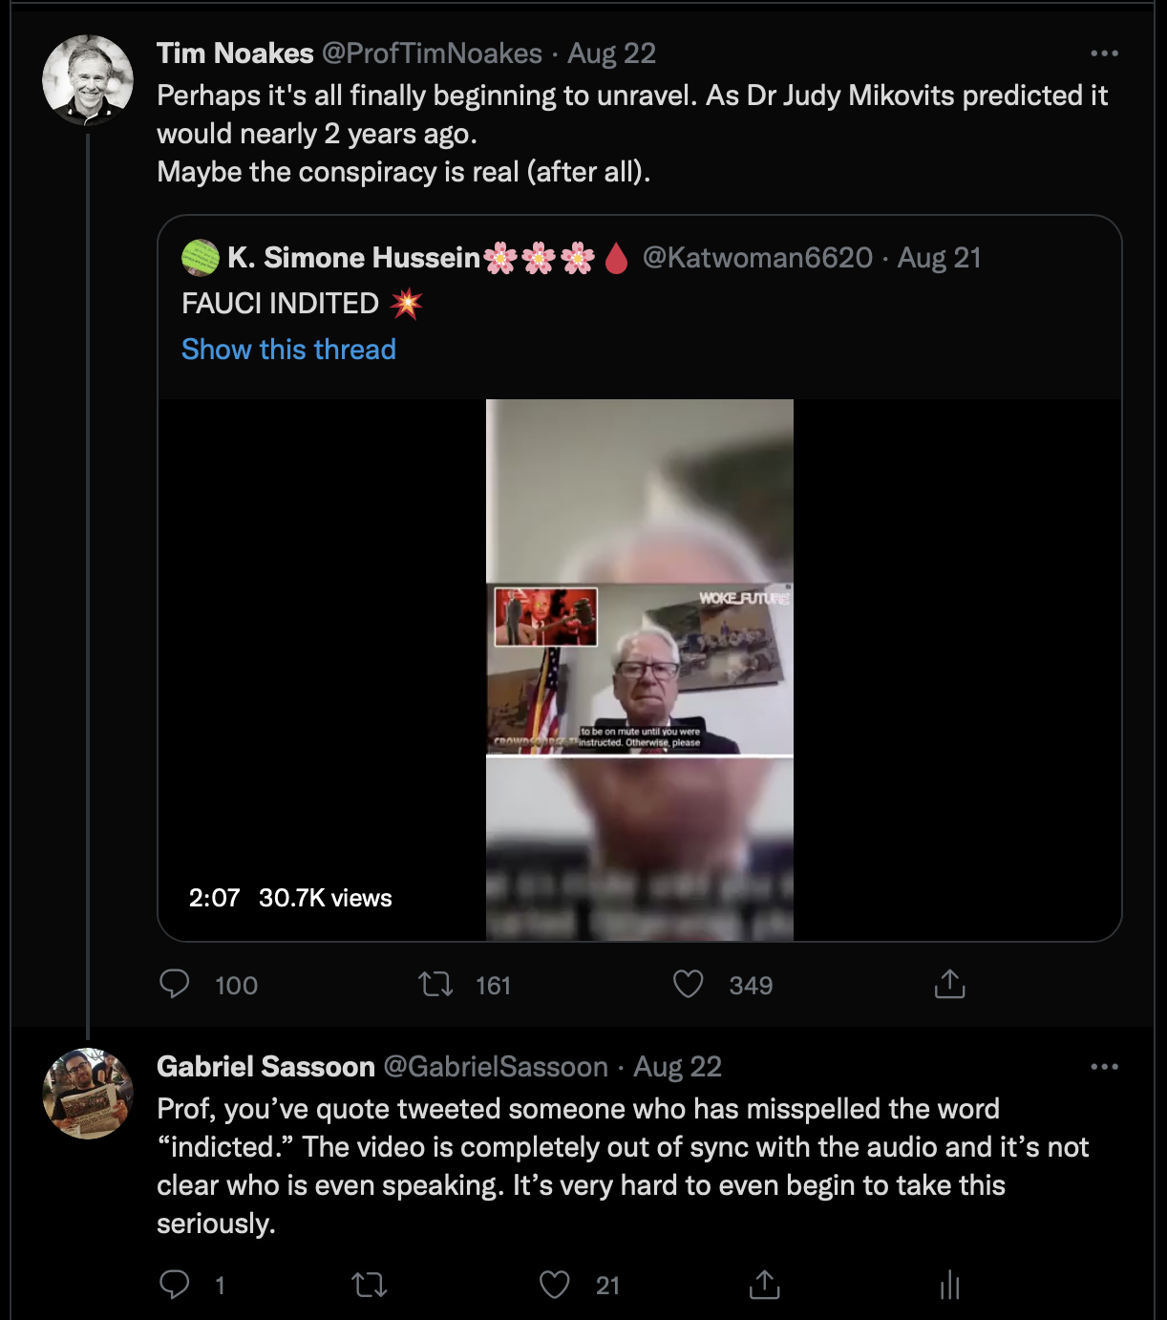The width and height of the screenshot is (1167, 1320).
Task: Open Tim Noakes' profile picture
Action: 88,80
